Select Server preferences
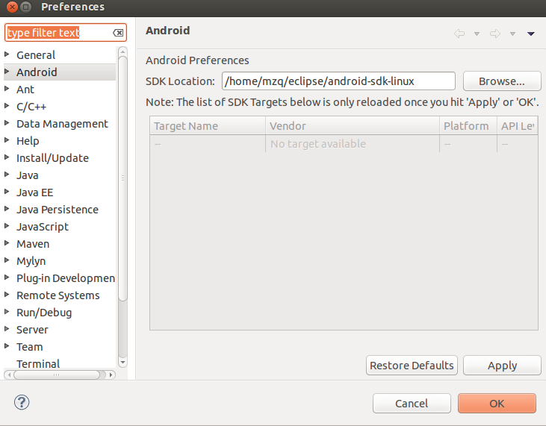The image size is (546, 426). click(x=32, y=329)
